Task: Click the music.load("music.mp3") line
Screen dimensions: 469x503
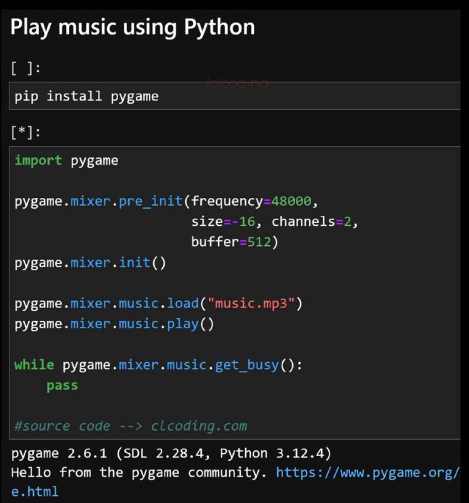Action: 158,304
